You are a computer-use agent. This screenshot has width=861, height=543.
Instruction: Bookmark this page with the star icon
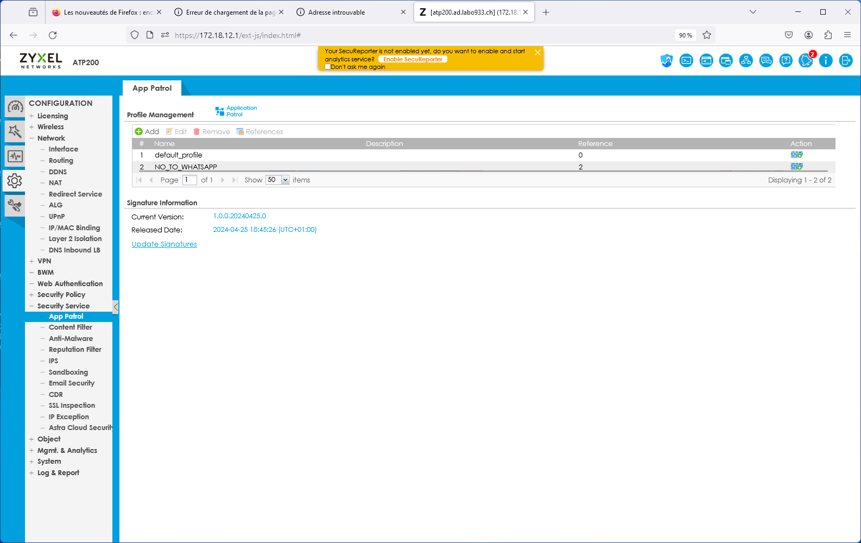pyautogui.click(x=707, y=35)
